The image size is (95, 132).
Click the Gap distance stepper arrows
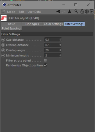[60, 40]
